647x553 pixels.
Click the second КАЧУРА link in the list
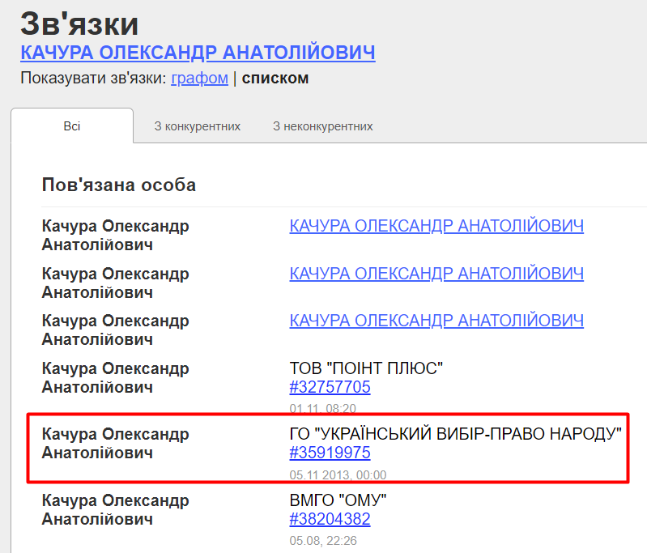click(x=436, y=274)
